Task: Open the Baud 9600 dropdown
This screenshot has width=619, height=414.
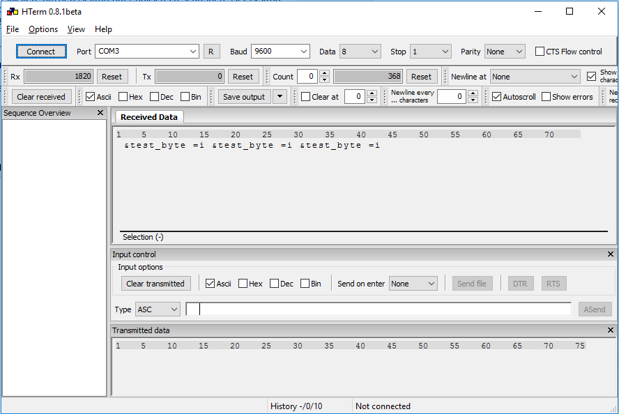Action: click(280, 52)
